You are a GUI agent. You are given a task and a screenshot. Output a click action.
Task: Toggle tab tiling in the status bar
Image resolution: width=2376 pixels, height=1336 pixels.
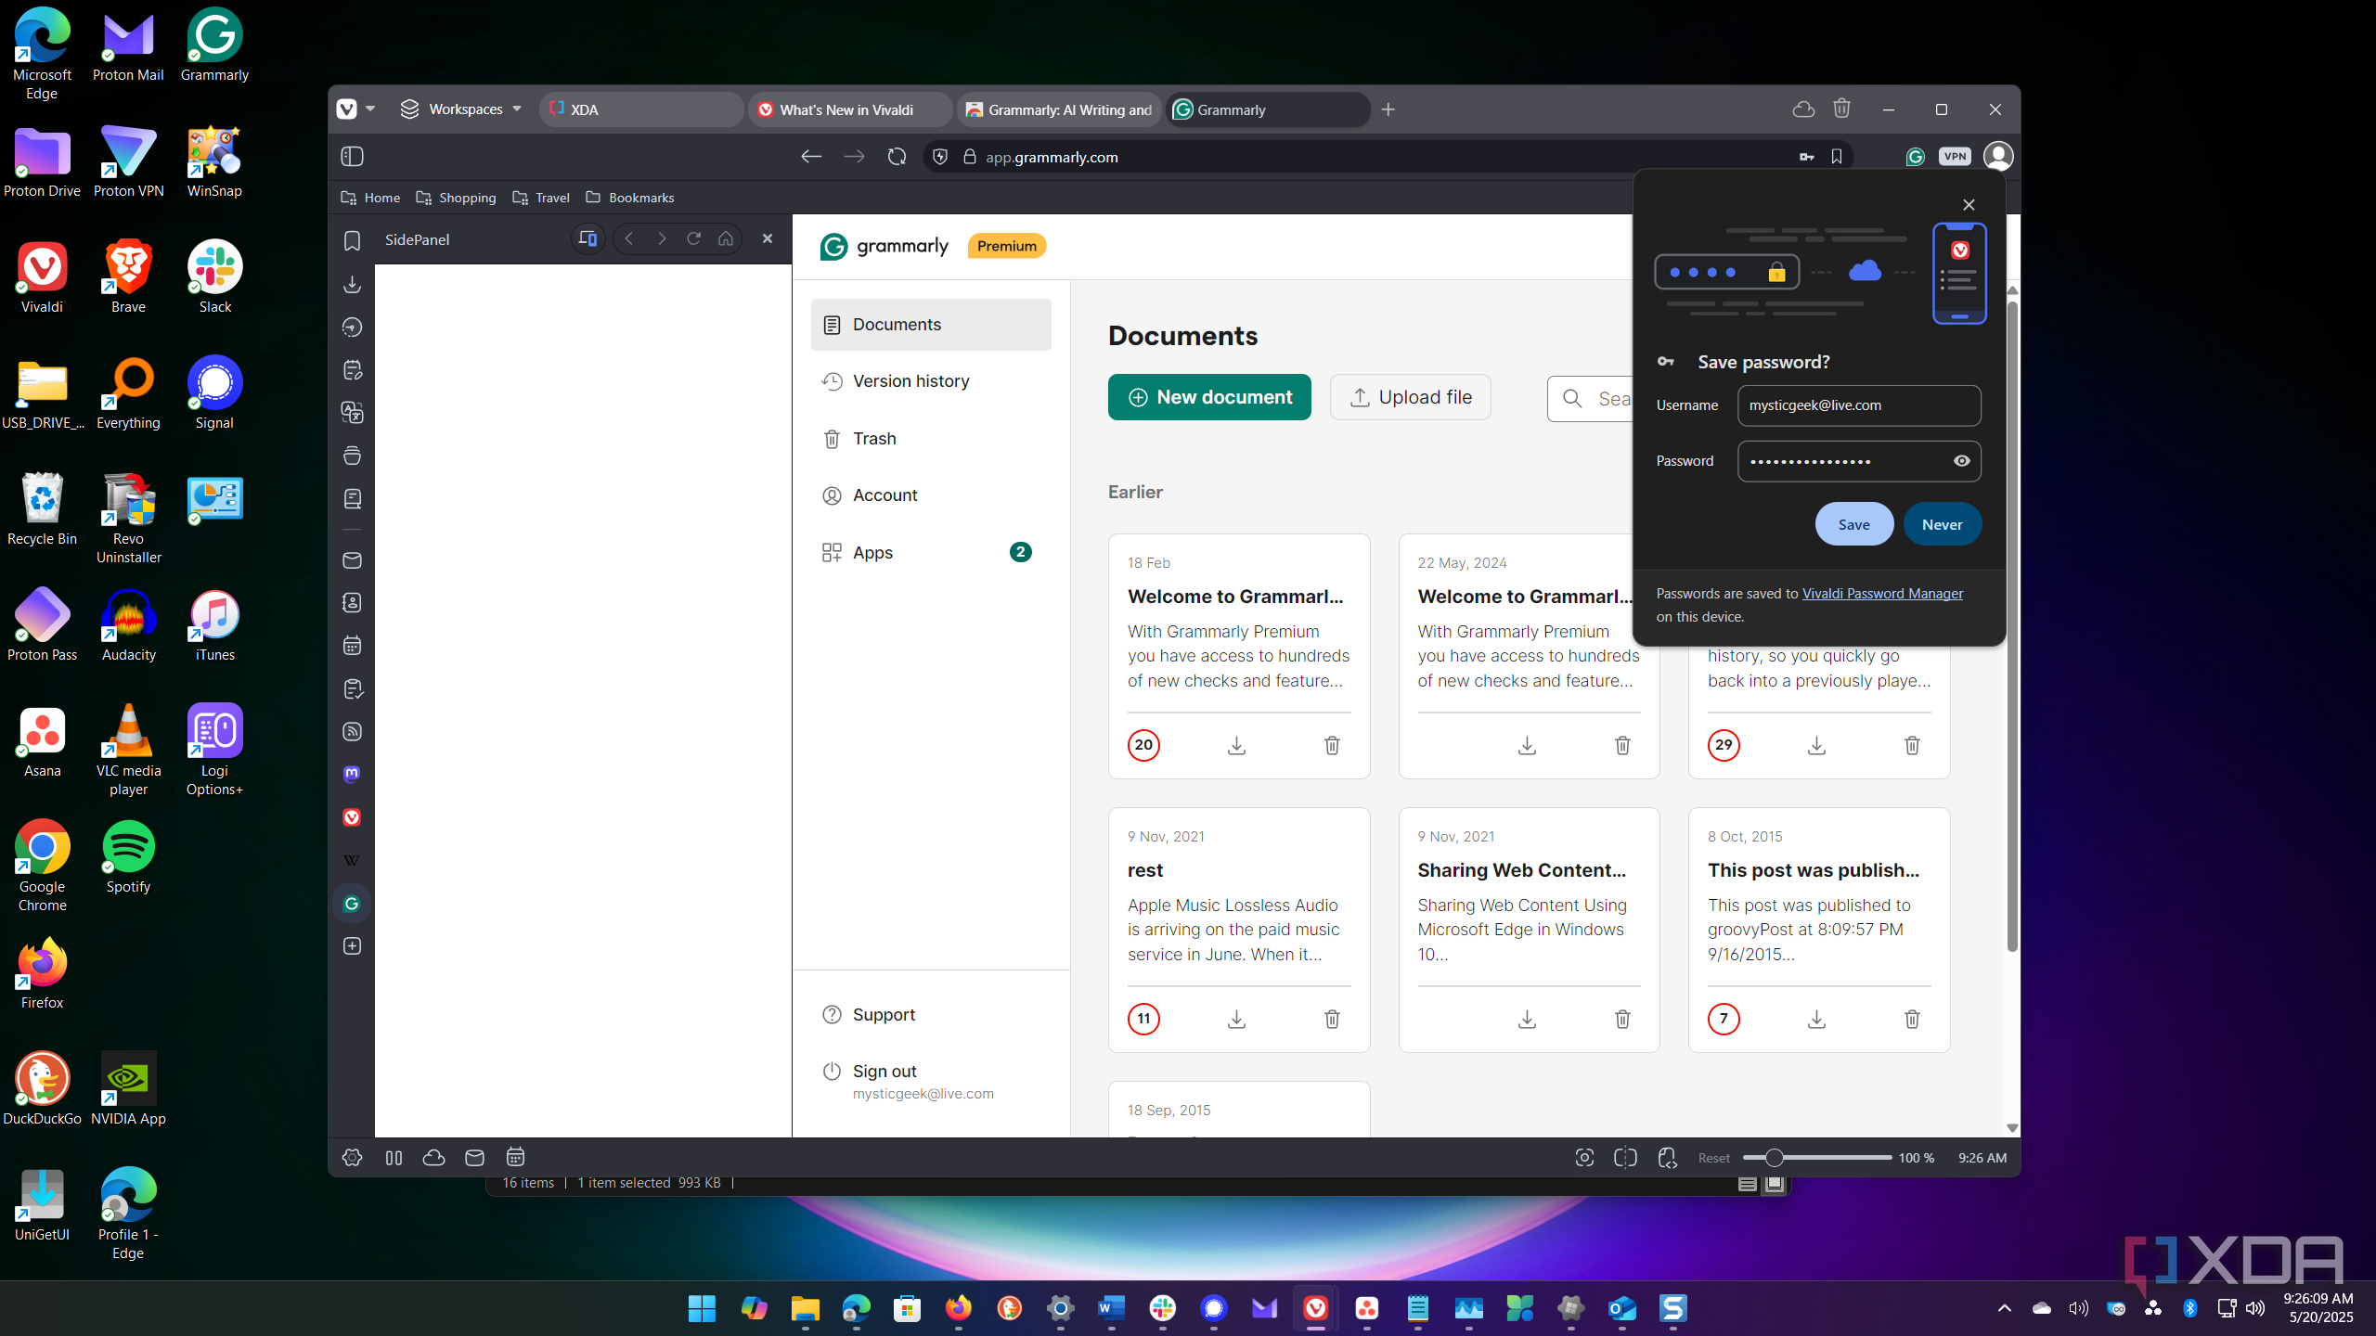pos(1625,1158)
